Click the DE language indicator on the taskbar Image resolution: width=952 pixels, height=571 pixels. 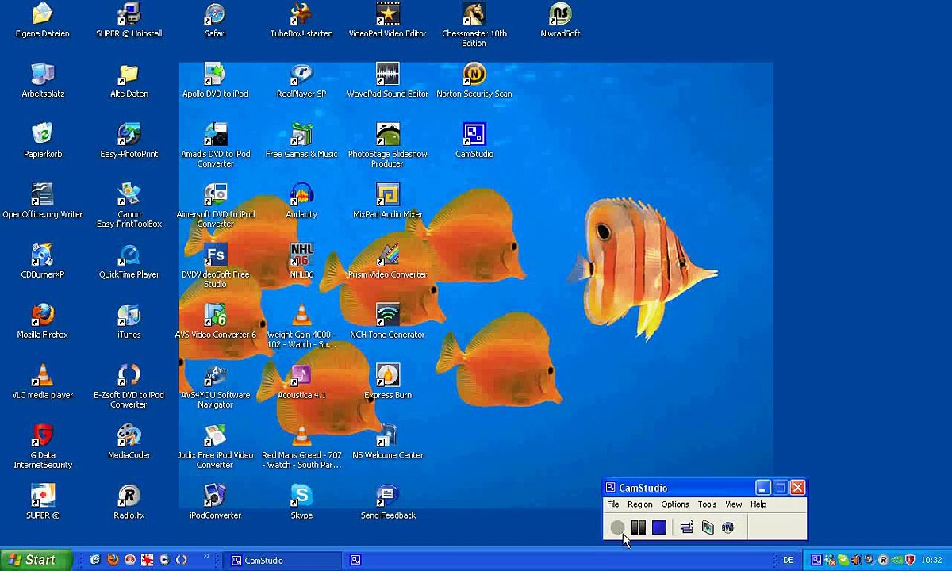point(789,560)
